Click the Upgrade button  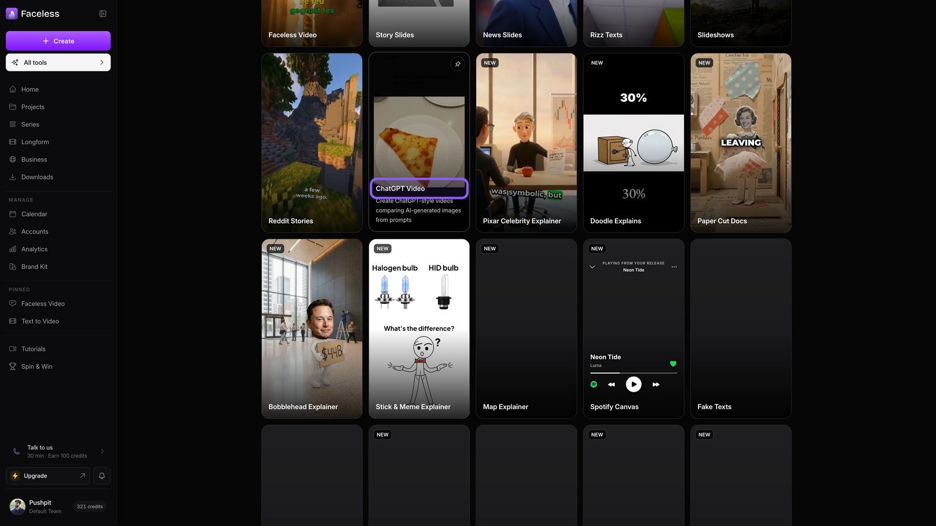pos(48,476)
